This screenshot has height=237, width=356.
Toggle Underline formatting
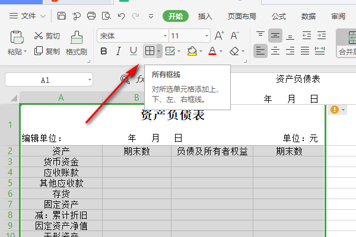point(133,52)
